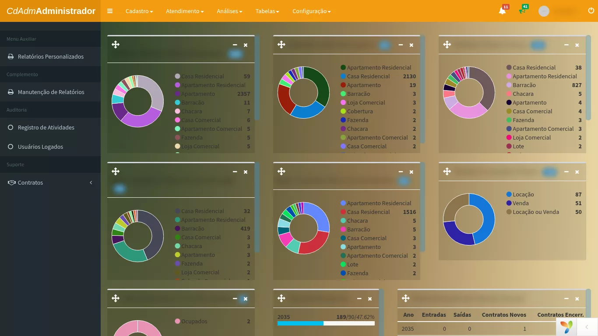Click the move handle on the Entradas/Saídas table panel
This screenshot has width=598, height=336.
[x=406, y=298]
